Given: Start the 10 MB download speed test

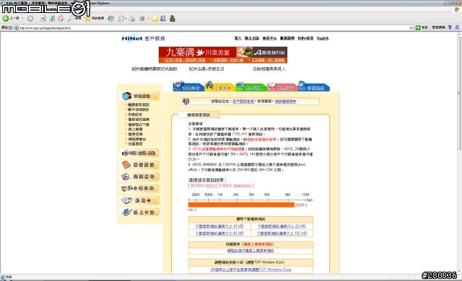Looking at the screenshot, I should pyautogui.click(x=219, y=226).
